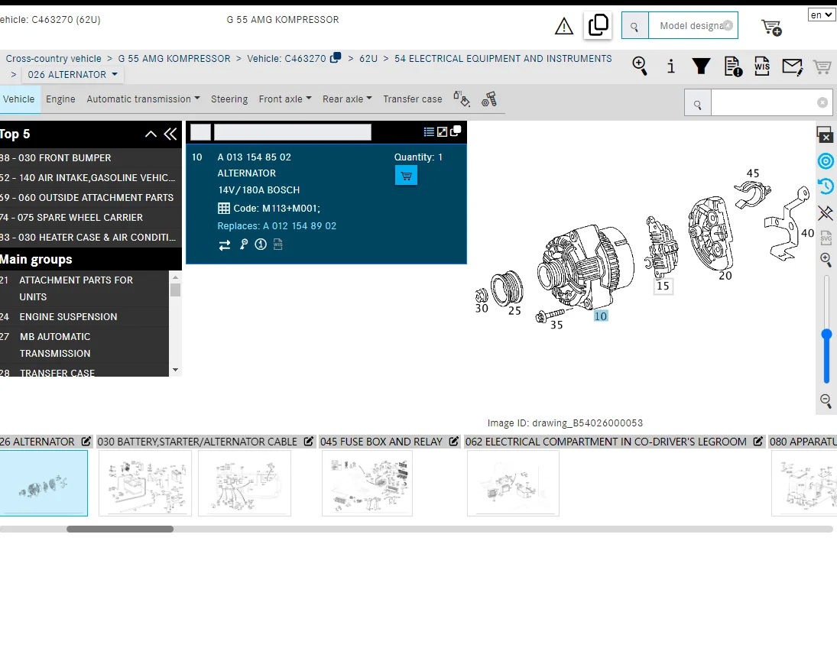Click the blue history clock icon
Viewport: 837px width, 667px height.
[x=826, y=186]
